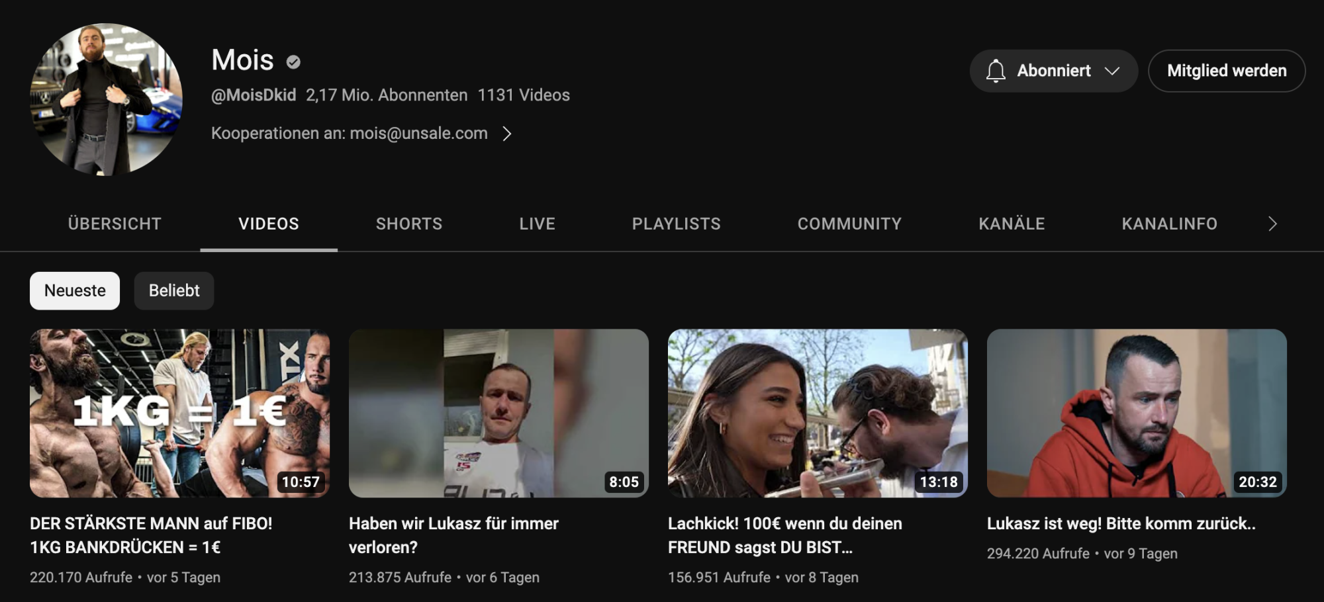Expand the Abonniert subscription dropdown arrow
The height and width of the screenshot is (602, 1324).
[1112, 71]
